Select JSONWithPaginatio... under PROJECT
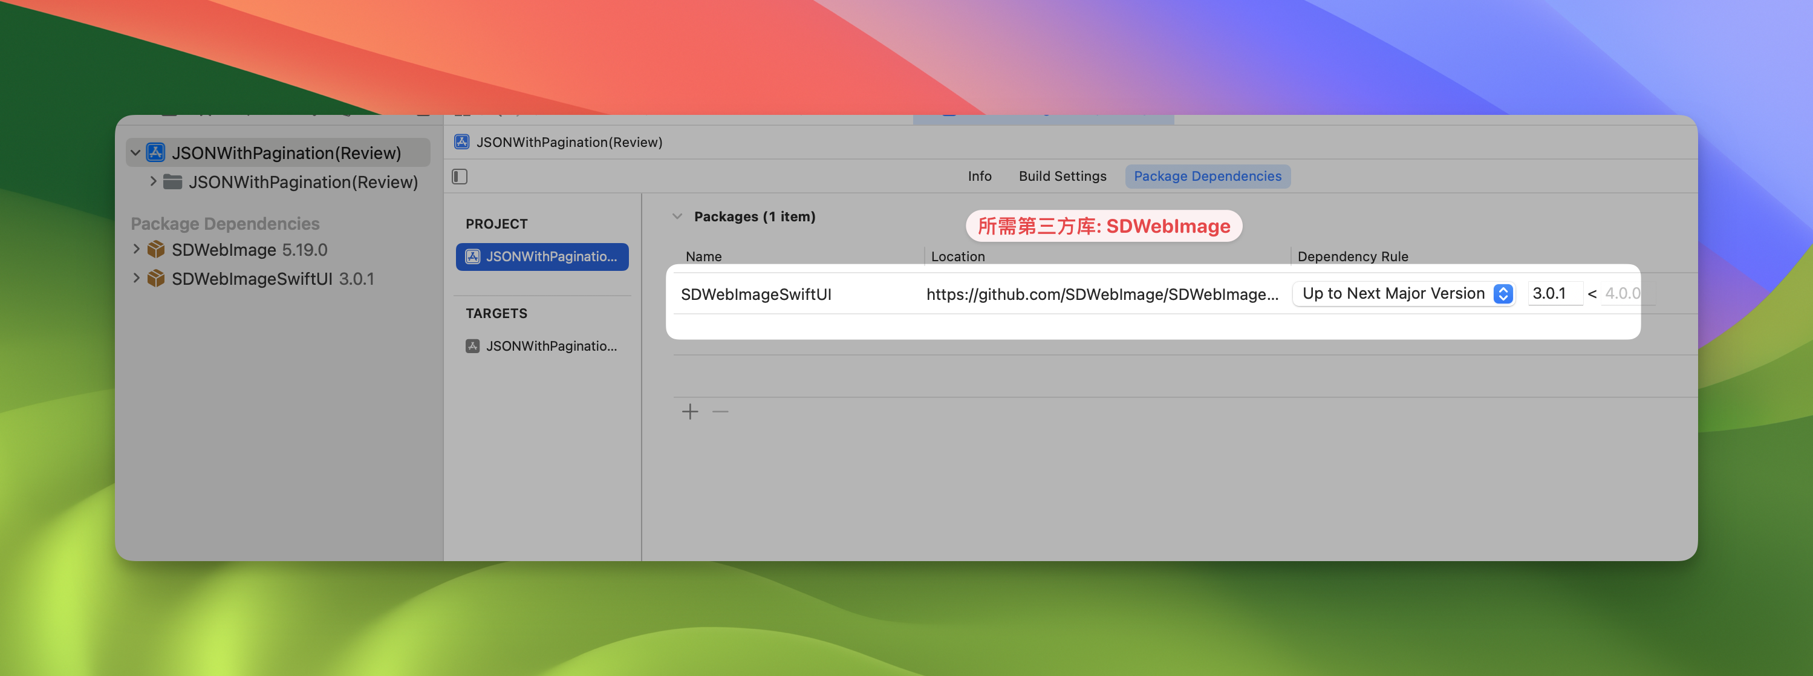 click(542, 256)
